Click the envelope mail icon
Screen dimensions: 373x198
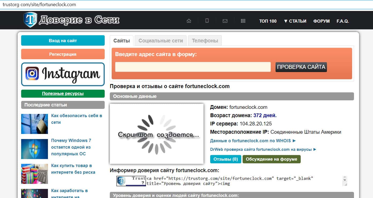click(225, 21)
